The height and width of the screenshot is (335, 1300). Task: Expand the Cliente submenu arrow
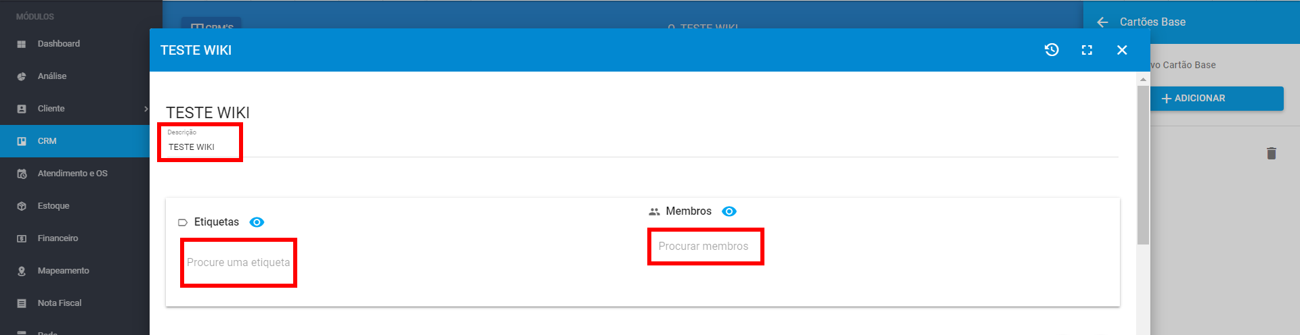coord(146,109)
